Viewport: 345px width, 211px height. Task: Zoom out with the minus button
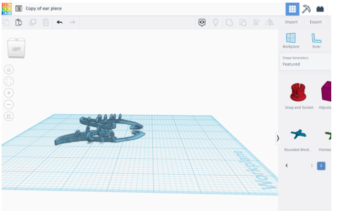pos(9,104)
